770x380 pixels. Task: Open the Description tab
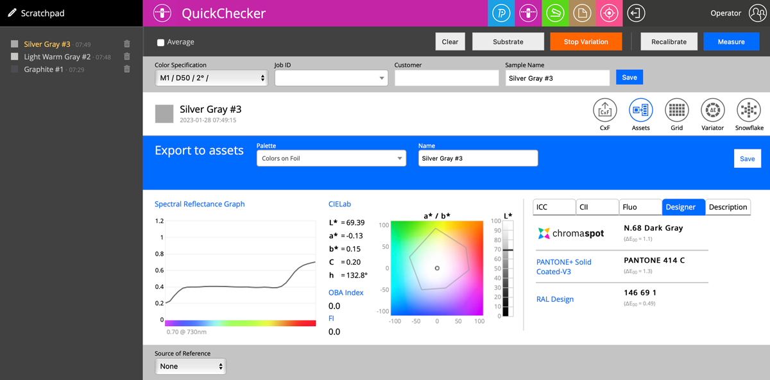click(728, 207)
